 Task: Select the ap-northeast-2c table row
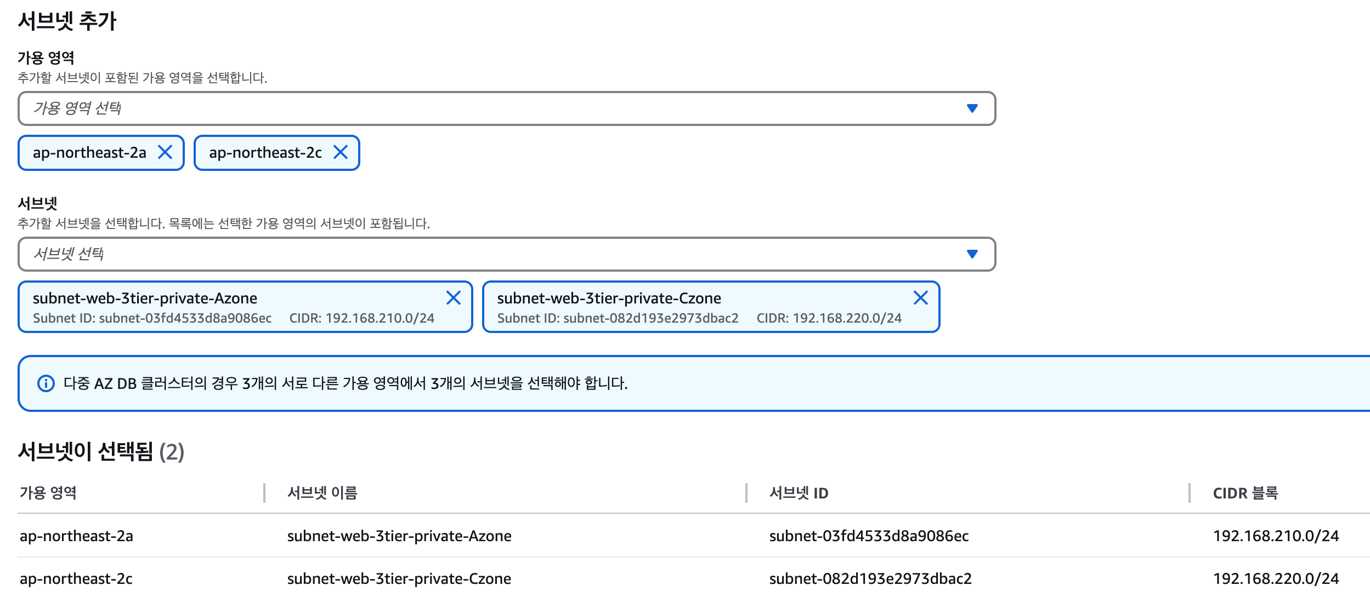tap(77, 579)
